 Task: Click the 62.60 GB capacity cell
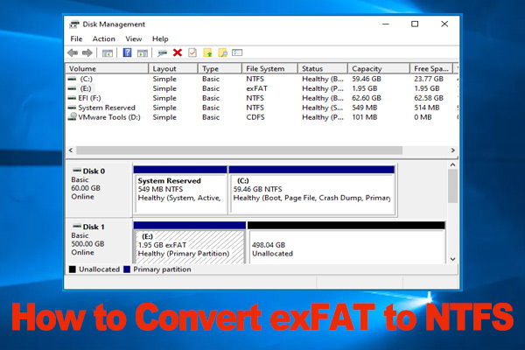[x=367, y=98]
